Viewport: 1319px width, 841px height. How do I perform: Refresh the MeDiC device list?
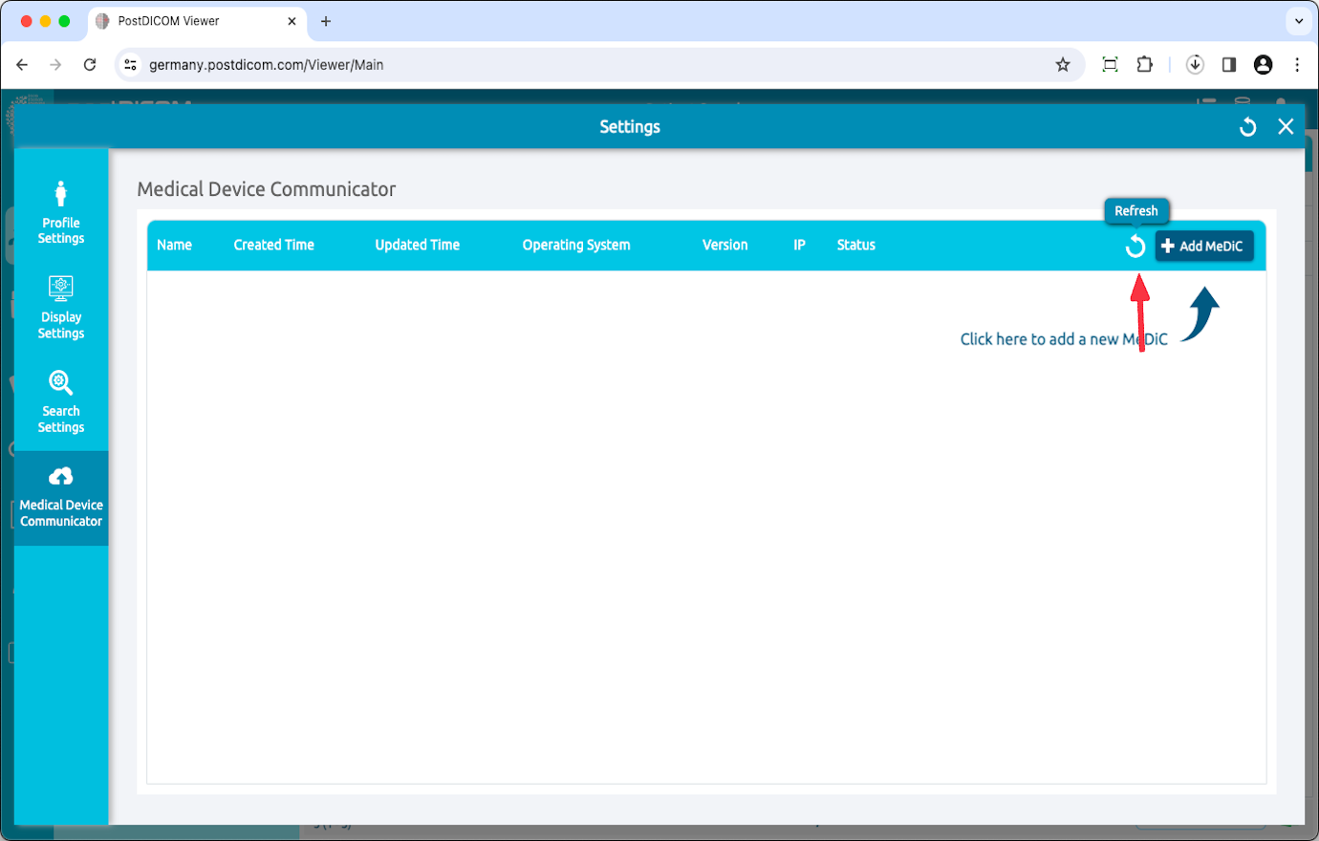coord(1135,246)
